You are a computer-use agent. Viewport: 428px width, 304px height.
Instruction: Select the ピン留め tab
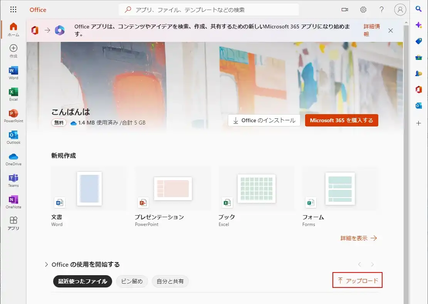[x=132, y=281]
